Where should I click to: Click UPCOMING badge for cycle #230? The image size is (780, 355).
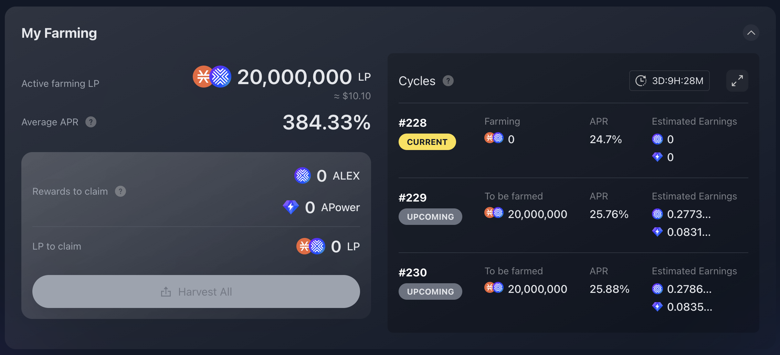tap(430, 291)
